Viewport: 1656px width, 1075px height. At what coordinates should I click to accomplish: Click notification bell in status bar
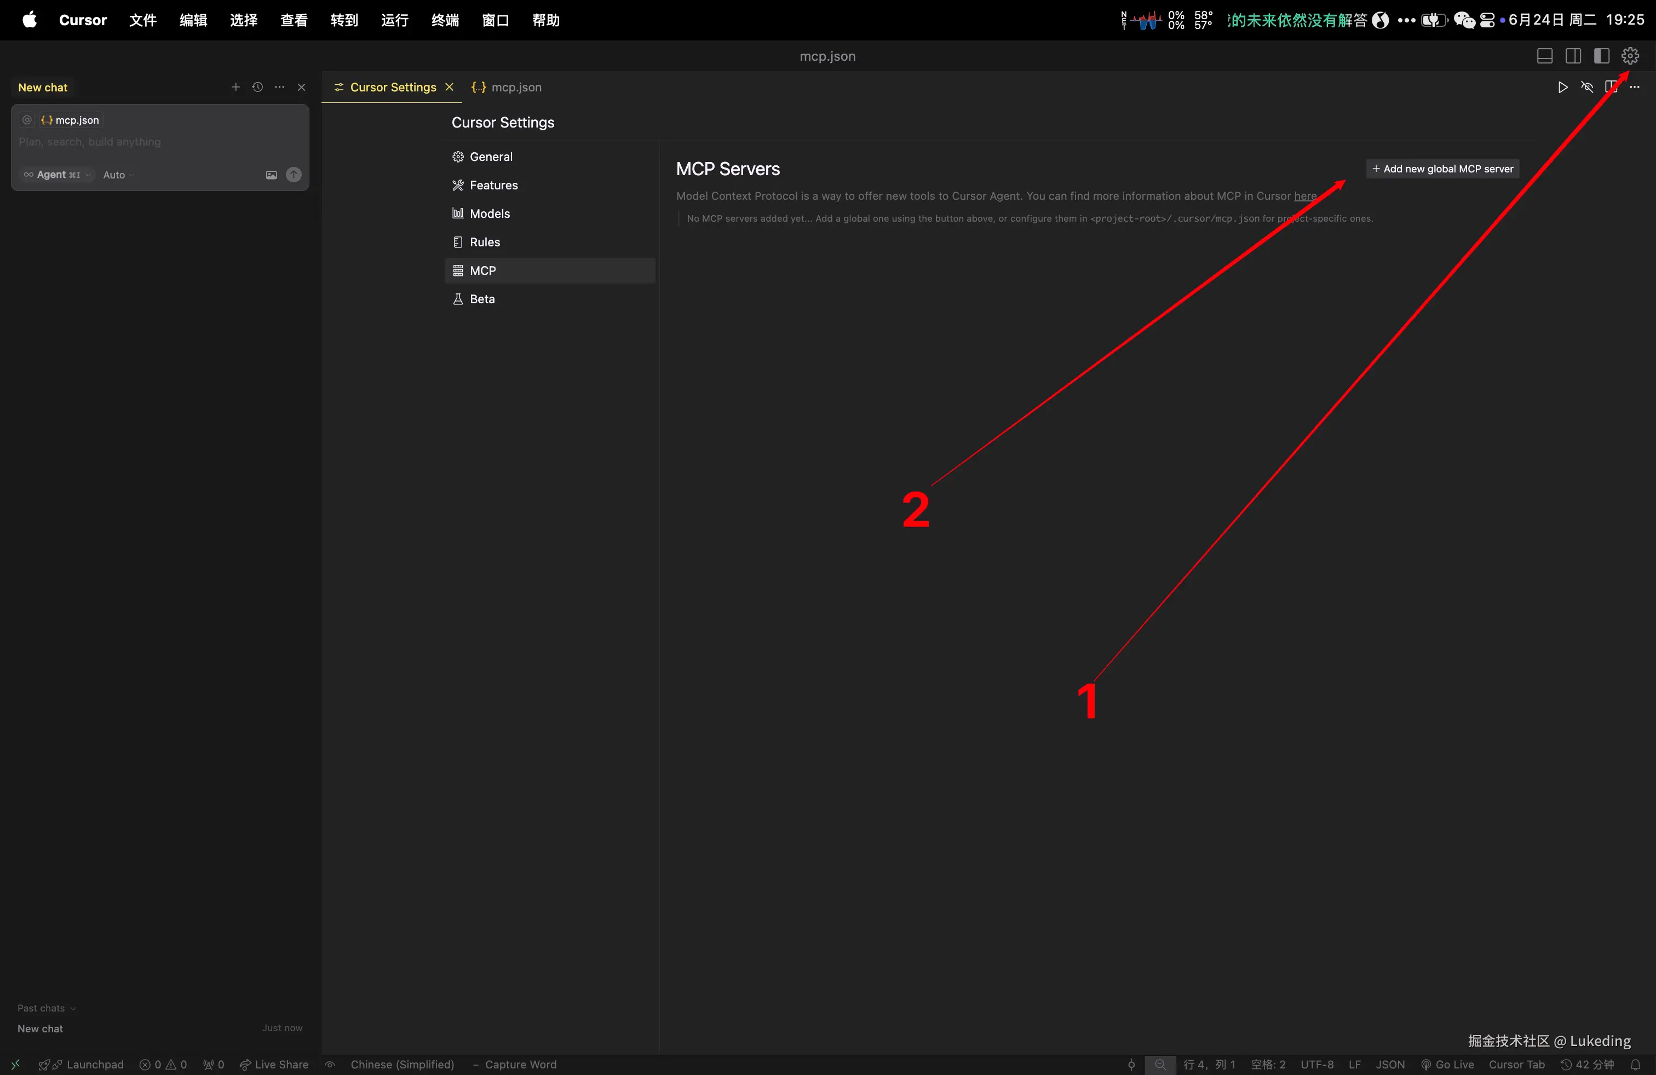click(x=1636, y=1065)
